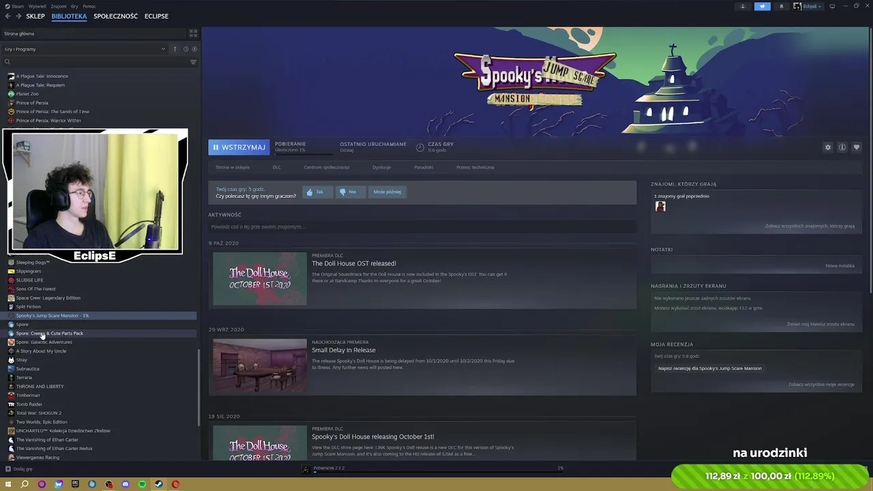
Task: Change screenshot shortcut key link
Action: [820, 324]
